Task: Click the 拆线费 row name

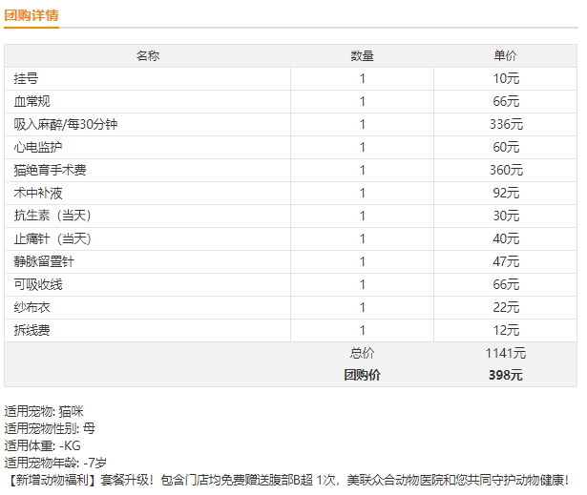Action: pyautogui.click(x=31, y=330)
